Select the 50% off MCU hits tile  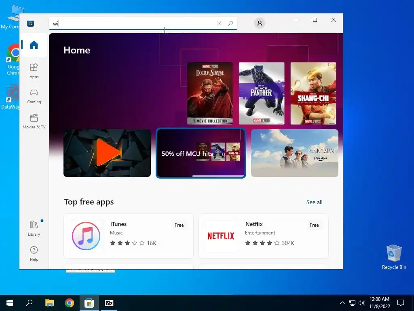point(201,153)
